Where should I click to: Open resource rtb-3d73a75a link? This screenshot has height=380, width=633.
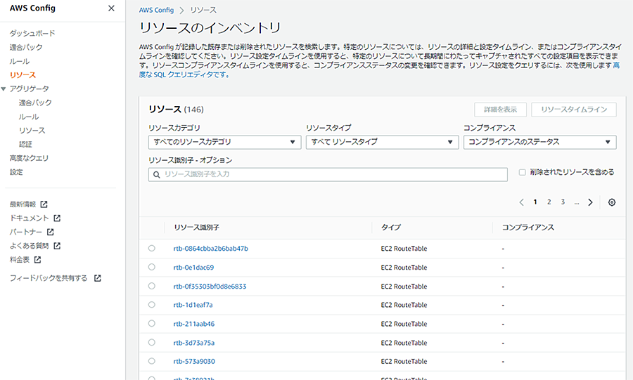click(194, 343)
